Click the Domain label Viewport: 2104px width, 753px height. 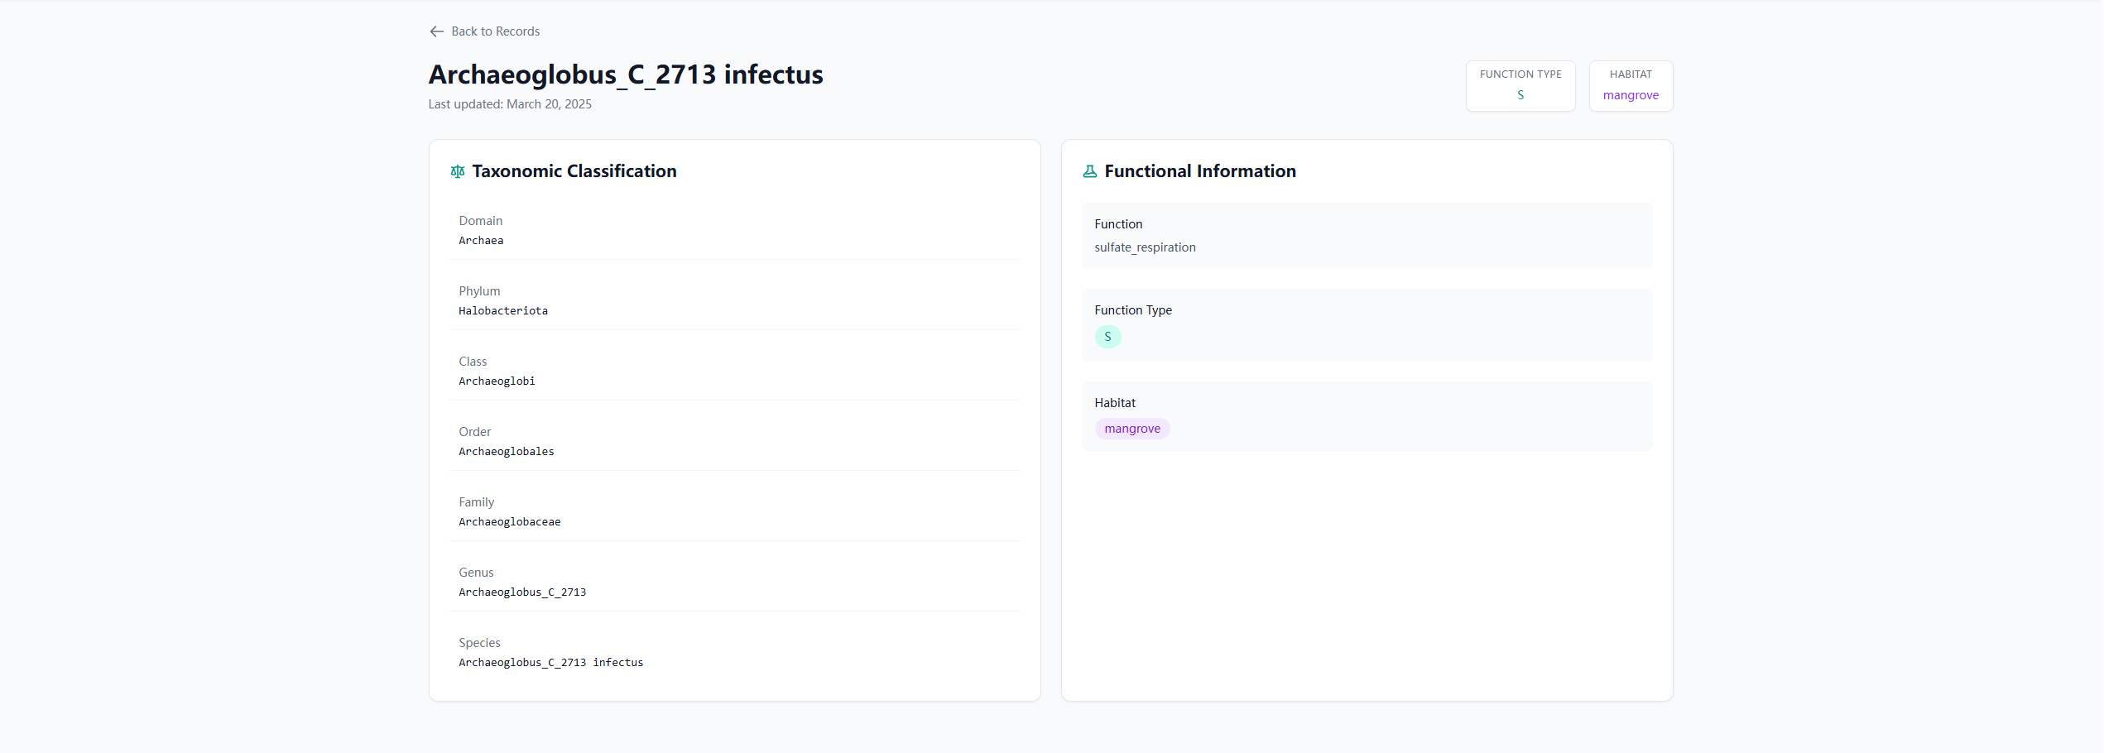(481, 221)
